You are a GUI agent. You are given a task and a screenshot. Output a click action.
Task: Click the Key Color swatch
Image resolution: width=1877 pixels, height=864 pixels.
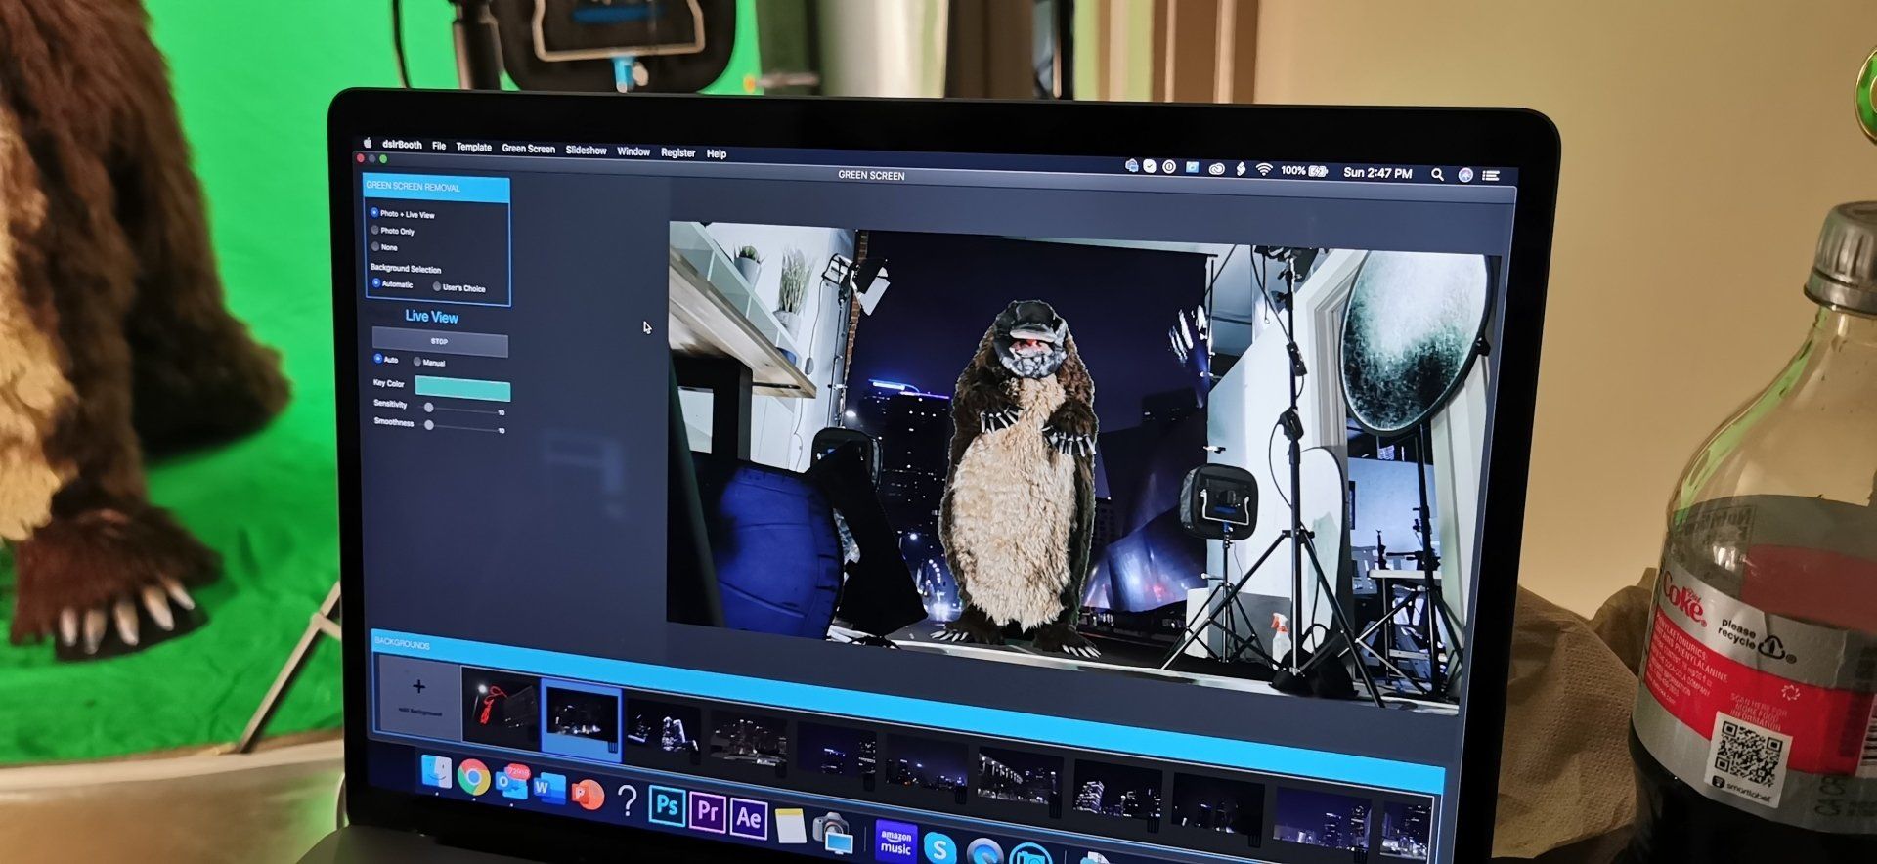(x=462, y=389)
